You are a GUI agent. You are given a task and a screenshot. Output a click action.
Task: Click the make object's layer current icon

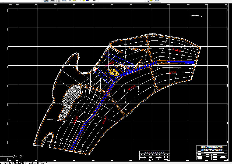tap(150, 1)
